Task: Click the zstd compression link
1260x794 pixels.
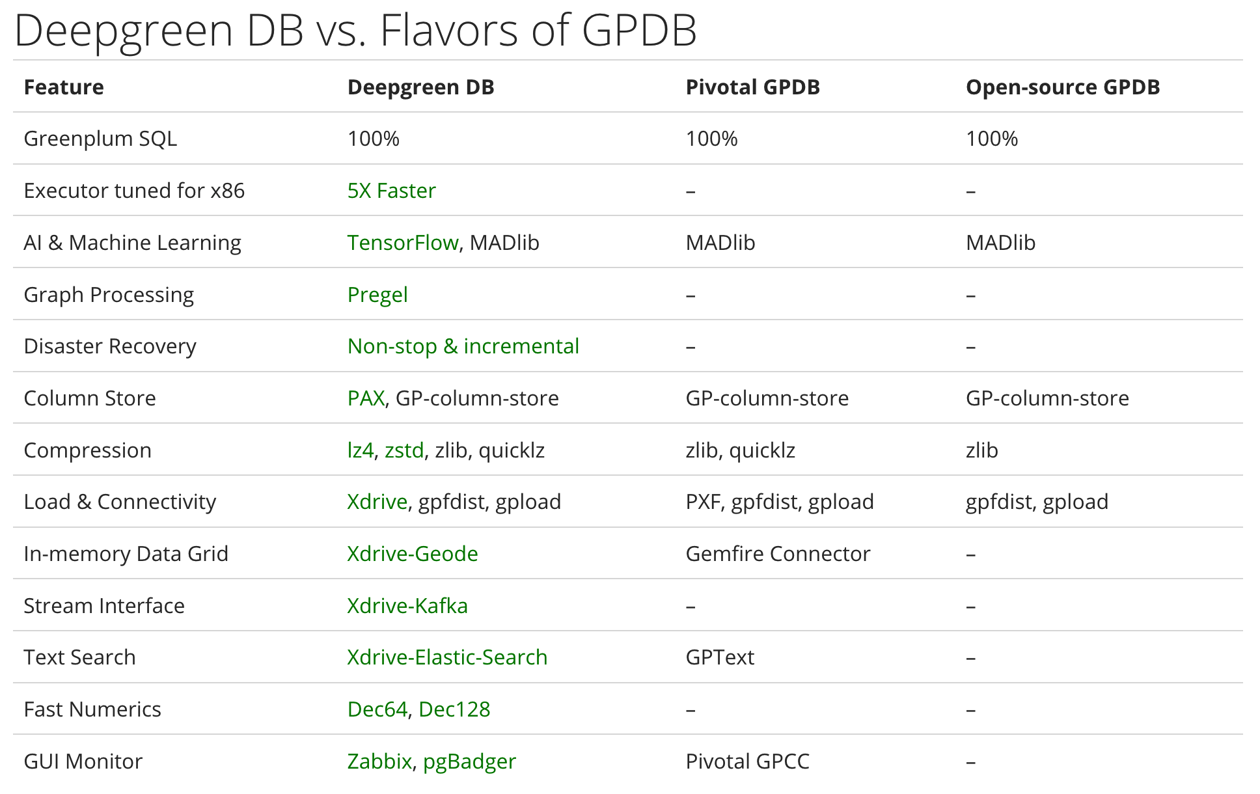Action: 404,450
